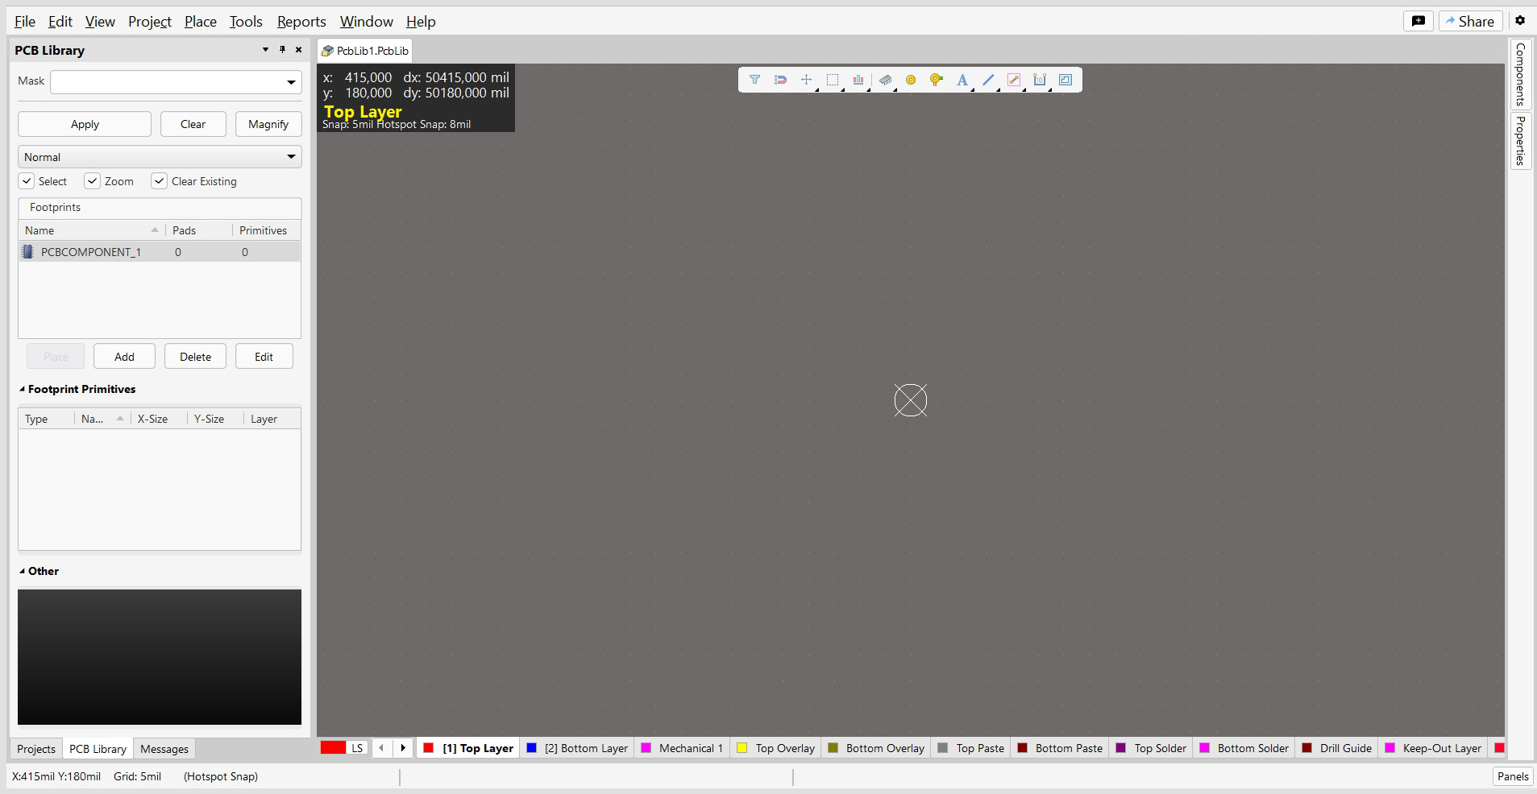Image resolution: width=1537 pixels, height=794 pixels.
Task: Collapse the Footprint Primitives section
Action: [23, 389]
